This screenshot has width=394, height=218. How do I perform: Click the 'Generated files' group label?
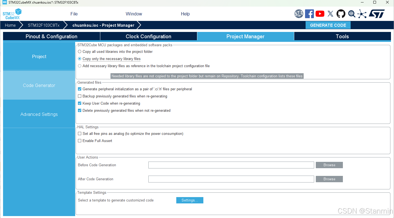tap(89, 82)
